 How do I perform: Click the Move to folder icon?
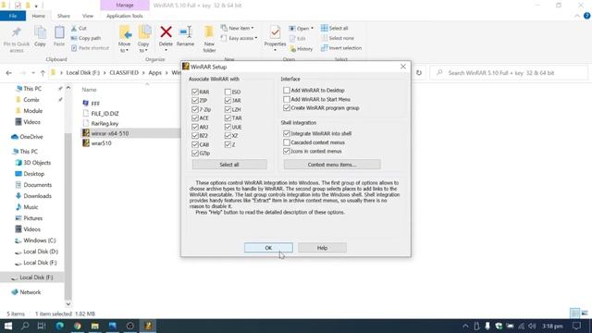(125, 33)
